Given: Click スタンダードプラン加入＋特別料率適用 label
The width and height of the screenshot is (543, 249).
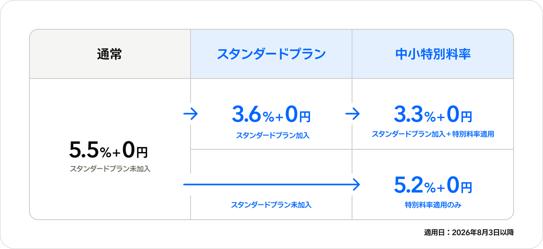Looking at the screenshot, I should [x=433, y=134].
